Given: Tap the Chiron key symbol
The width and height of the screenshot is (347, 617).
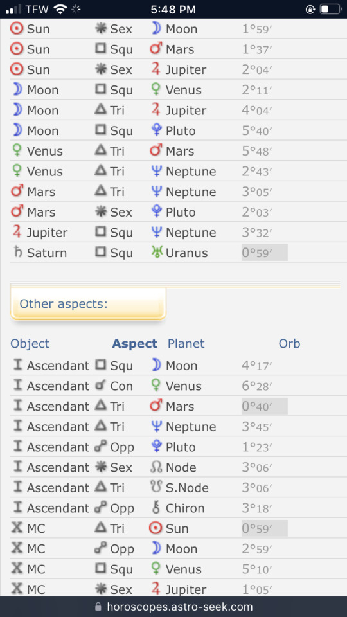Looking at the screenshot, I should pos(157,508).
